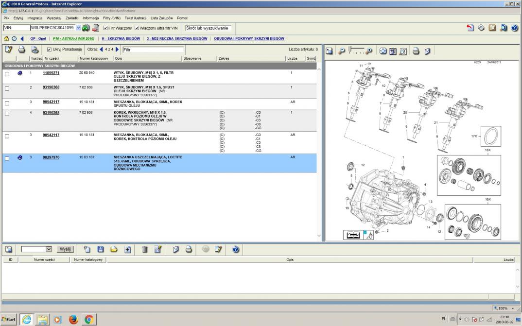Click the blue help question mark at top right

(x=514, y=28)
